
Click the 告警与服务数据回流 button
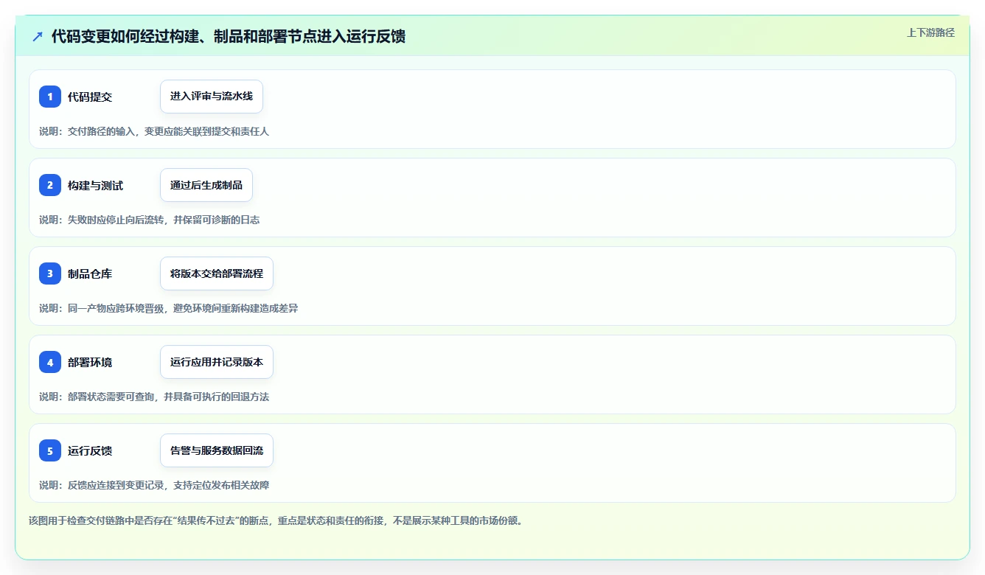[x=217, y=450]
